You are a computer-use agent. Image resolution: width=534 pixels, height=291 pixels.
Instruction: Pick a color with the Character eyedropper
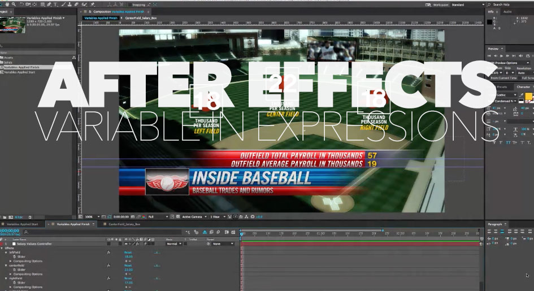tap(521, 95)
